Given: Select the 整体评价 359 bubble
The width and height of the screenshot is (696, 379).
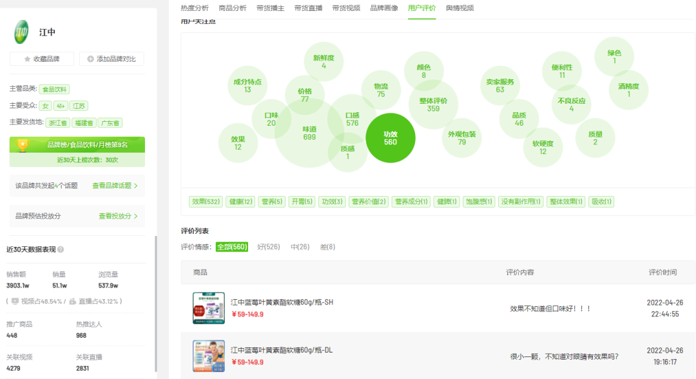Looking at the screenshot, I should (x=433, y=104).
